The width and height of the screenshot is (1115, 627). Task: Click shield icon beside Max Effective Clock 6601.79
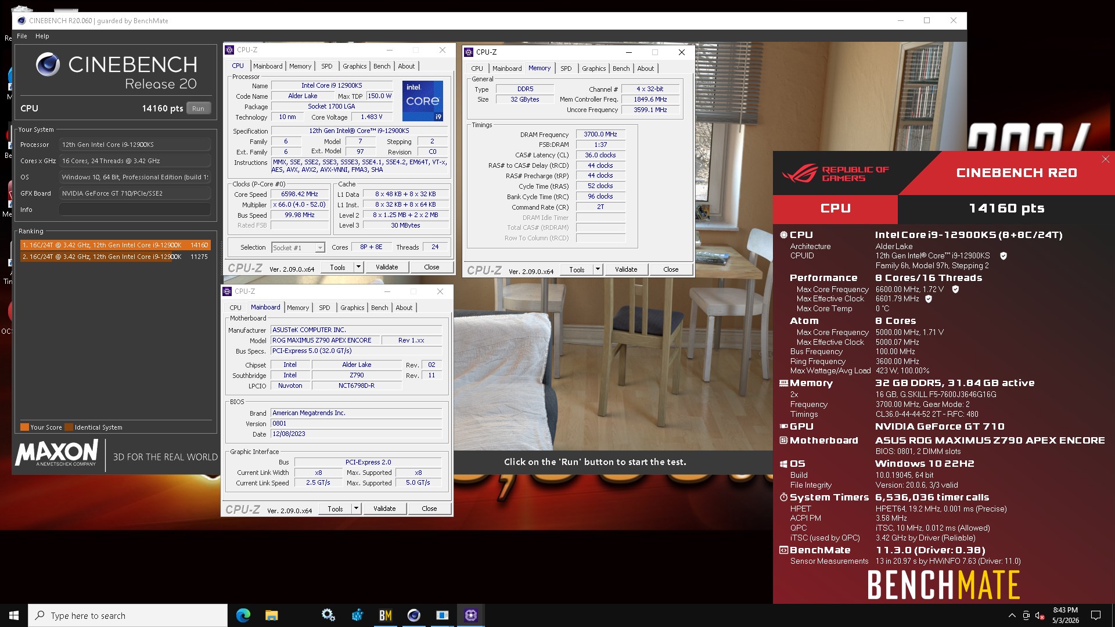[929, 299]
